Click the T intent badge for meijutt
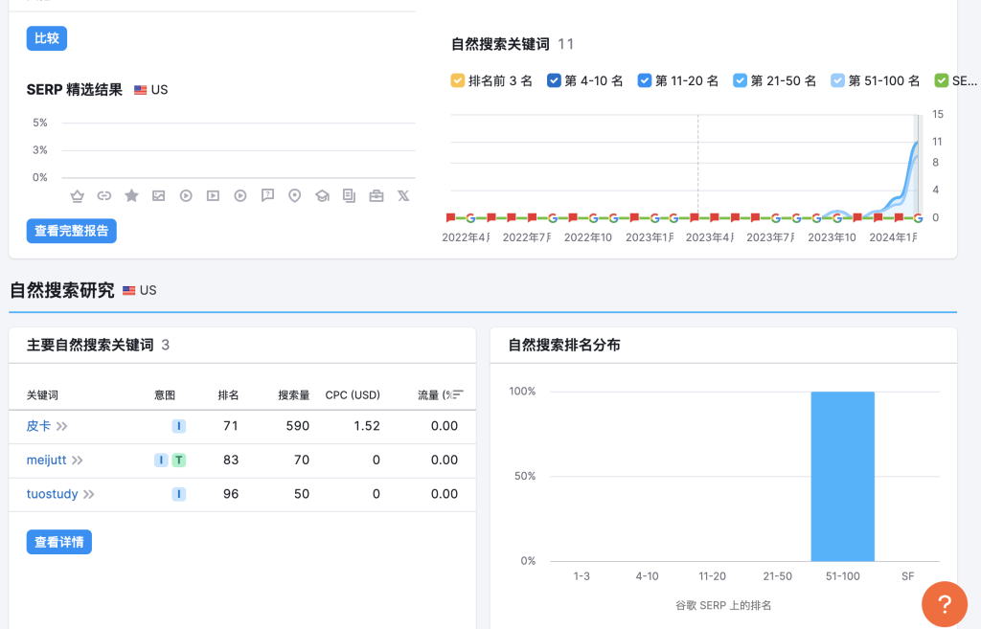 coord(179,461)
